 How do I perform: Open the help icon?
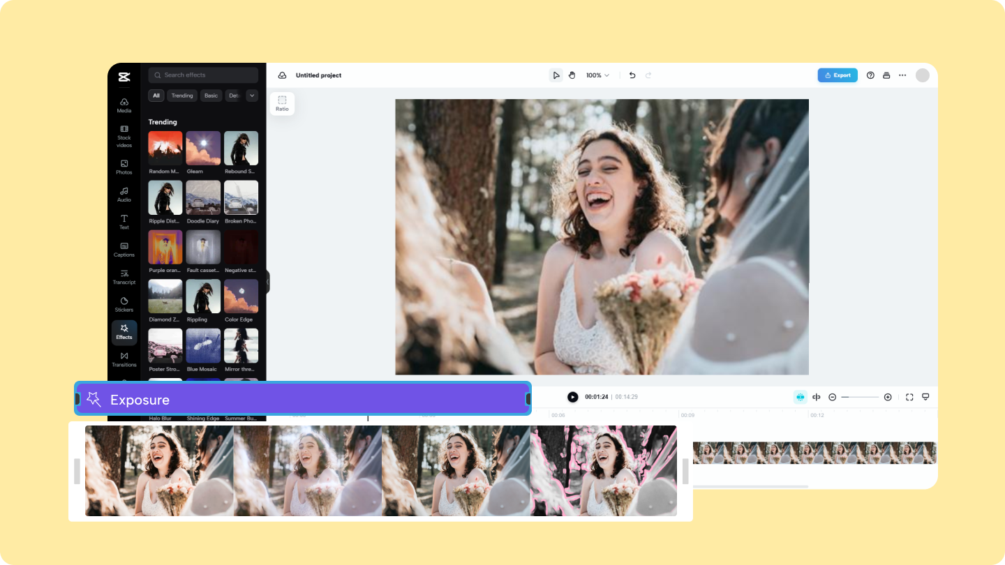click(x=871, y=75)
